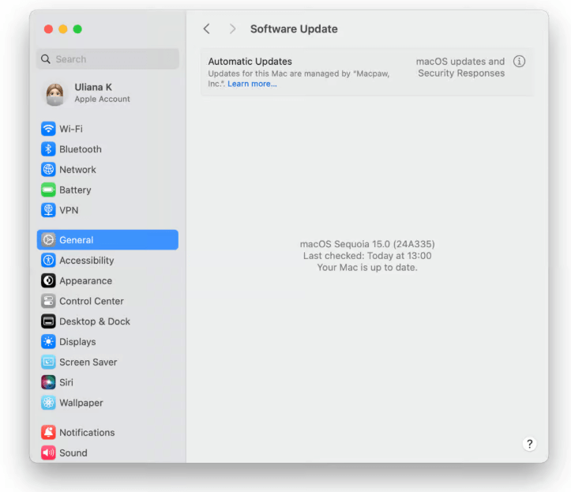Open Automatic Updates info button

519,62
